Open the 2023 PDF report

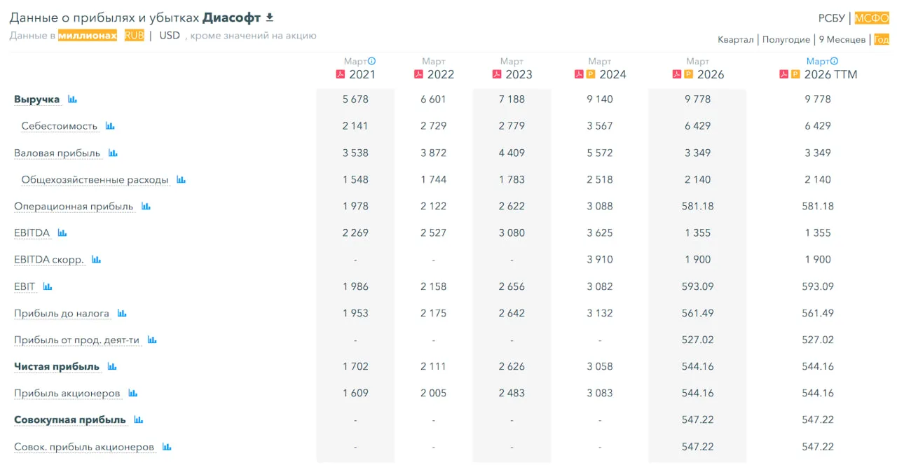coord(497,74)
